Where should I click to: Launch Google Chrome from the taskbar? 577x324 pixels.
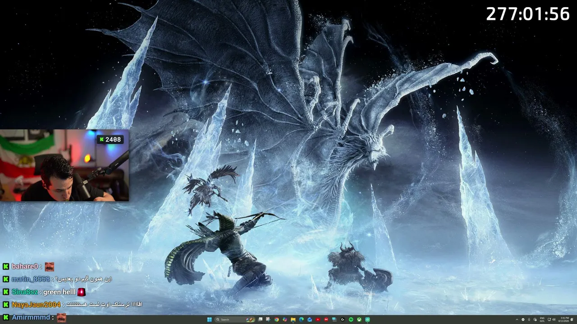[277, 319]
